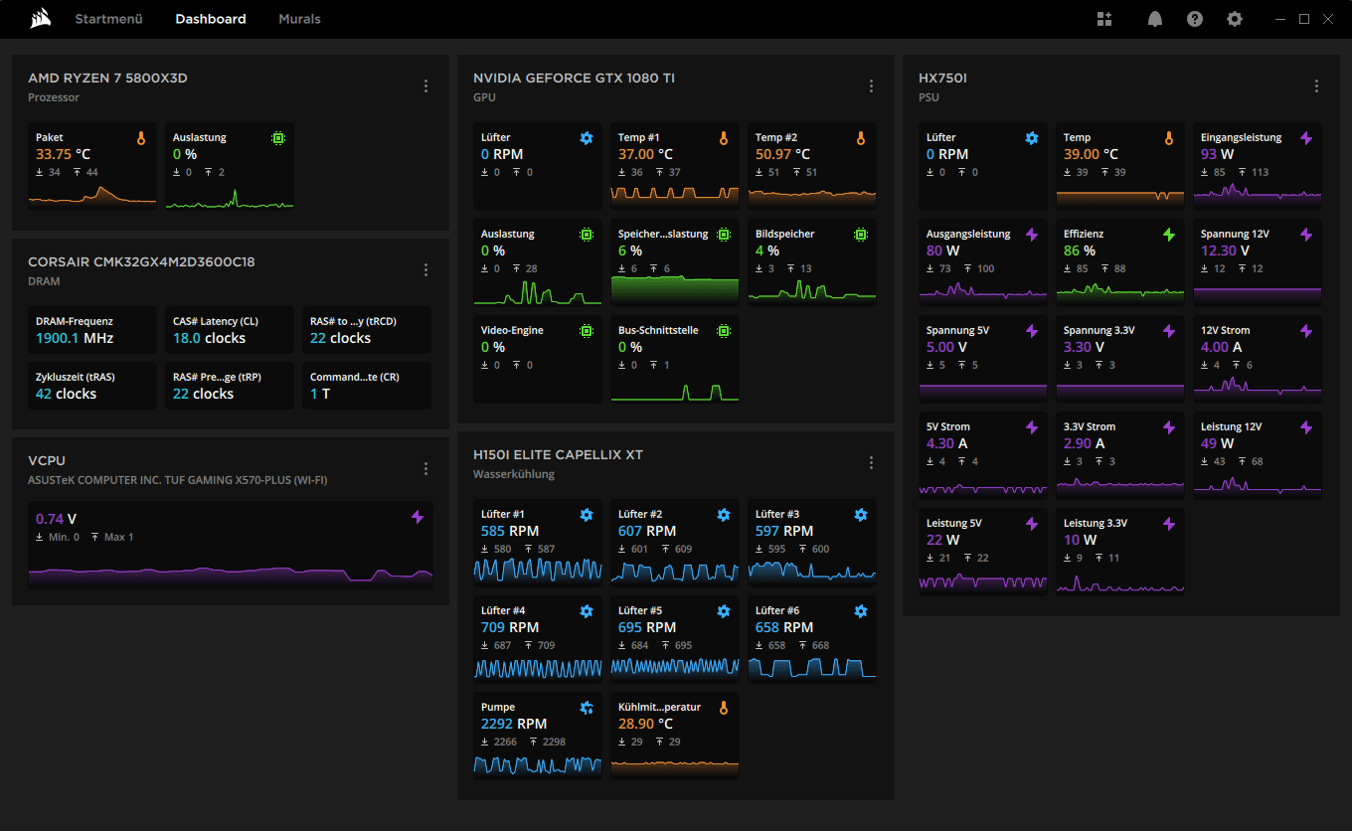Click the lightning icon on Spannung 12V tile
The height and width of the screenshot is (831, 1352).
[1306, 235]
